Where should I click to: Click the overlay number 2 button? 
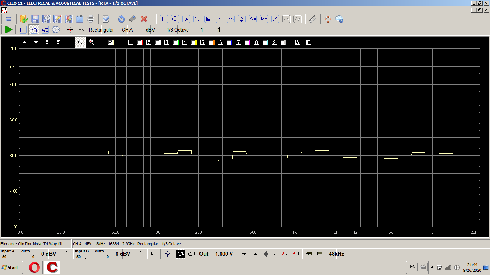coord(149,43)
